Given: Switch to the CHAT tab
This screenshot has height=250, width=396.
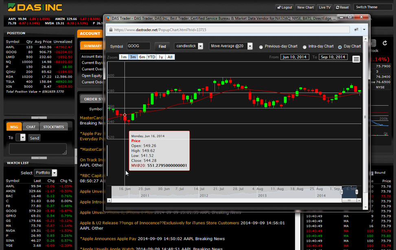Looking at the screenshot, I should pos(31,127).
